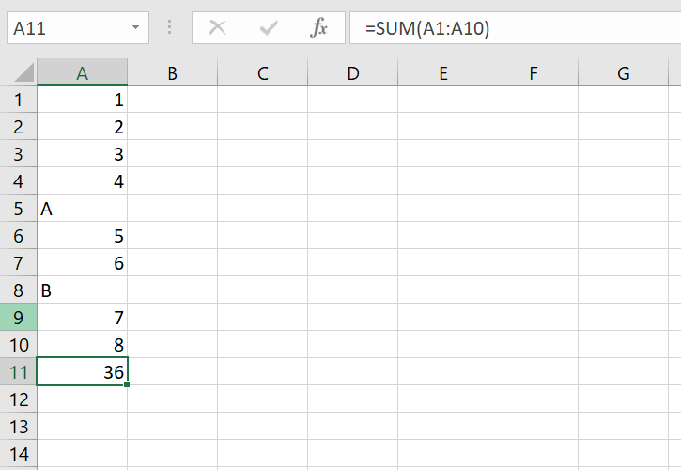
Task: Select column A header
Action: click(x=82, y=72)
